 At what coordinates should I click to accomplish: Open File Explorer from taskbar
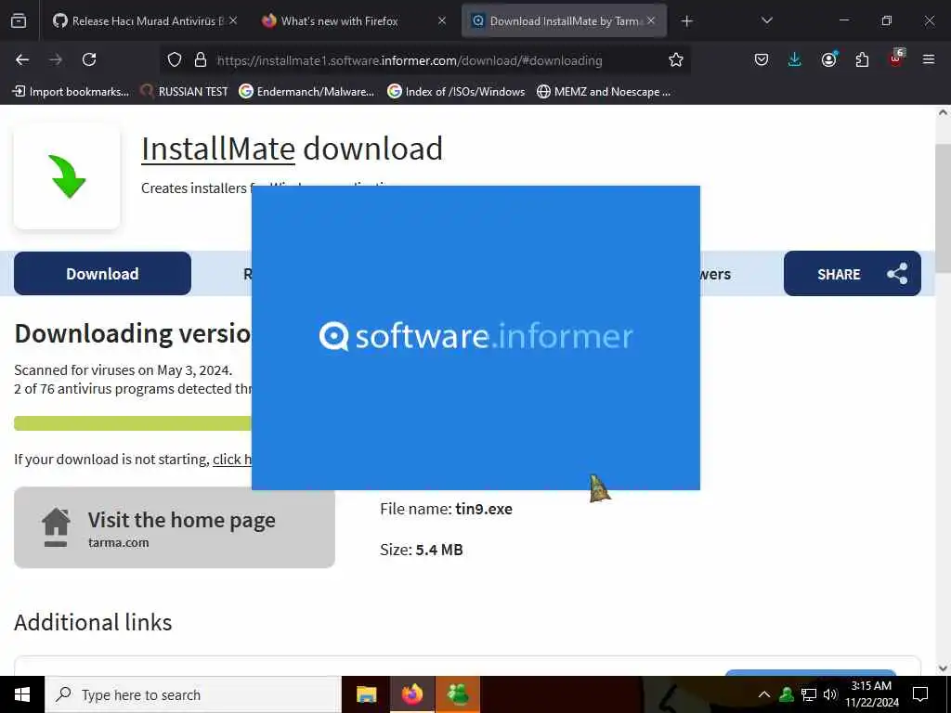pos(366,694)
